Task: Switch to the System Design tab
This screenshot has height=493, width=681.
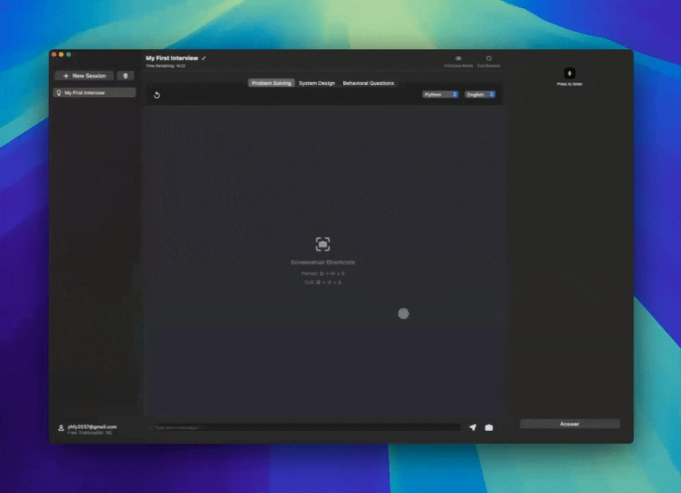Action: click(317, 83)
